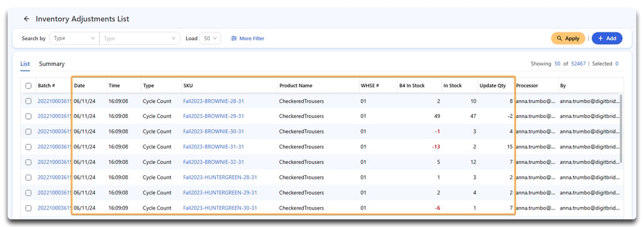This screenshot has height=227, width=644.
Task: Toggle the select-all checkbox in the header
Action: tap(28, 86)
